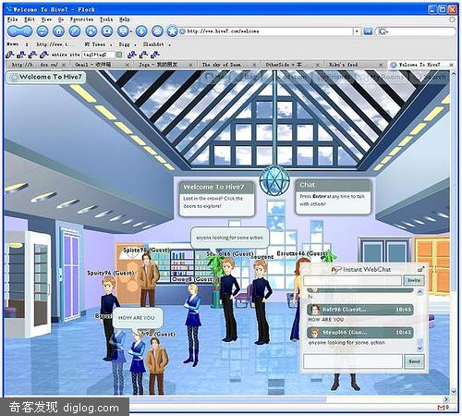Viewport: 462px width, 416px height.
Task: Go to the home page icon
Action: (x=58, y=31)
